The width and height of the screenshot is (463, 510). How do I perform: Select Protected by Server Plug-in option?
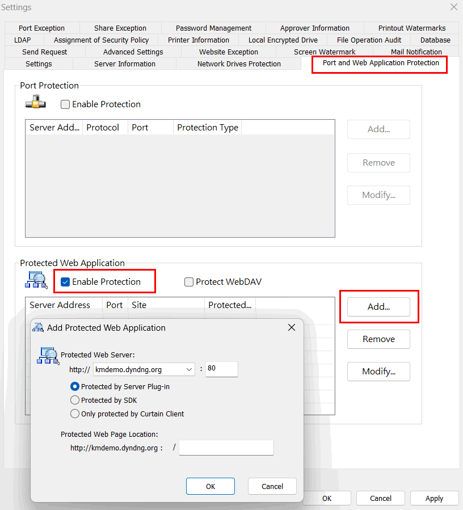click(74, 386)
